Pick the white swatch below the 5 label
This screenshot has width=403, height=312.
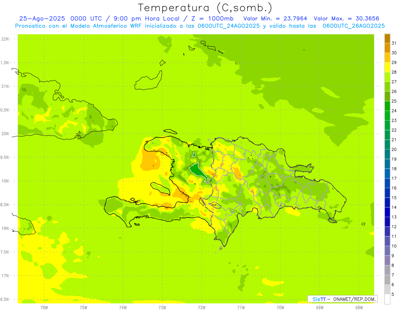coord(387,299)
